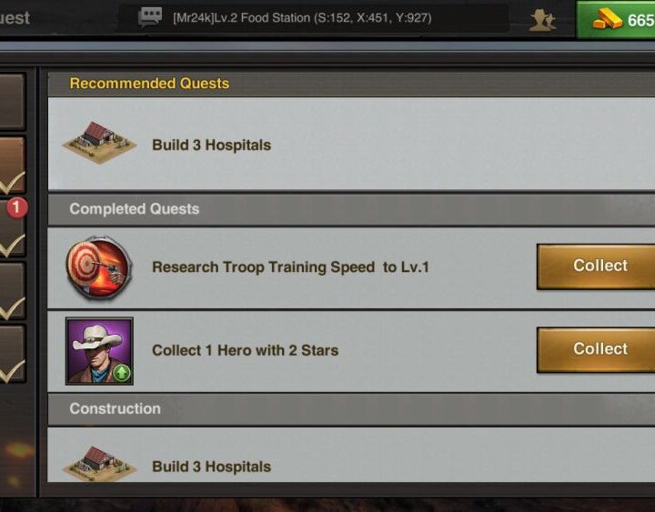Open the topmost sidebar tab without a checkmark
Screen dimensions: 655x512
coord(12,102)
